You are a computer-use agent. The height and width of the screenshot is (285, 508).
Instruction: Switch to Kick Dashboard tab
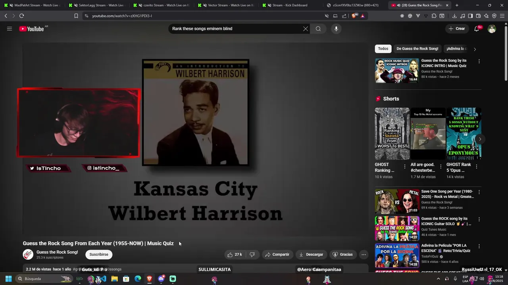coord(291,5)
